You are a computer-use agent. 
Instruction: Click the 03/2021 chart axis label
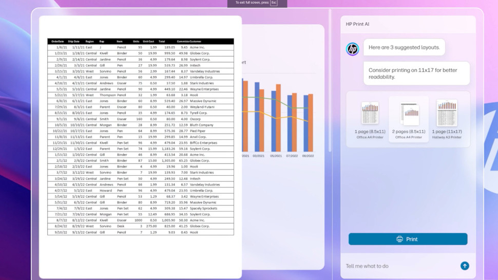(x=259, y=156)
